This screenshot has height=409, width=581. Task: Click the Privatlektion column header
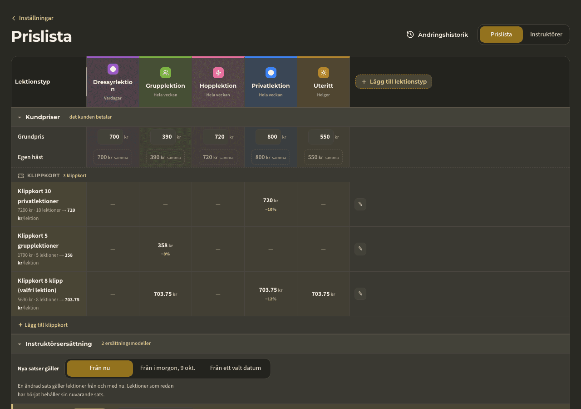(271, 82)
